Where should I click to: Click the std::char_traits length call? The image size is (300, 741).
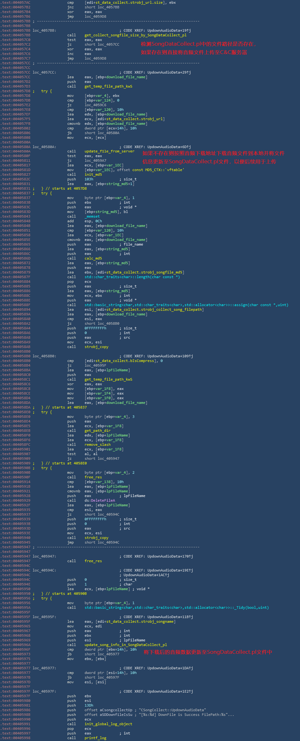(x=132, y=277)
